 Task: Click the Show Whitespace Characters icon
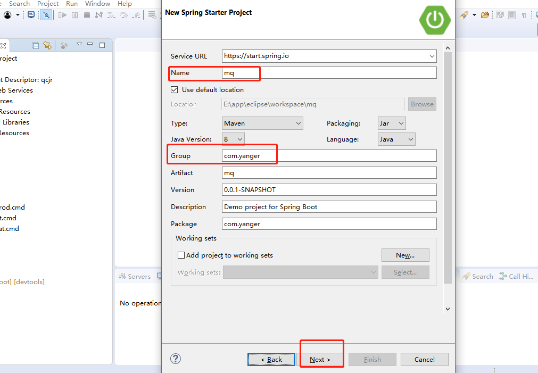click(524, 15)
